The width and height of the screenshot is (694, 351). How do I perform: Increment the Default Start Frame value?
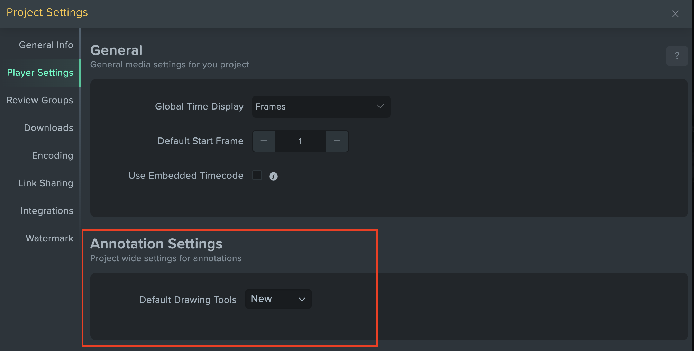pyautogui.click(x=337, y=141)
